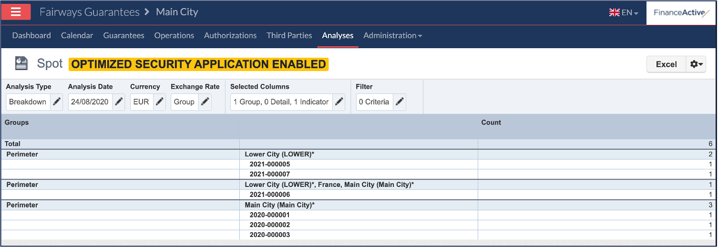Select guarantee row 2021-000005
Viewport: 718px width, 247px height.
point(269,164)
